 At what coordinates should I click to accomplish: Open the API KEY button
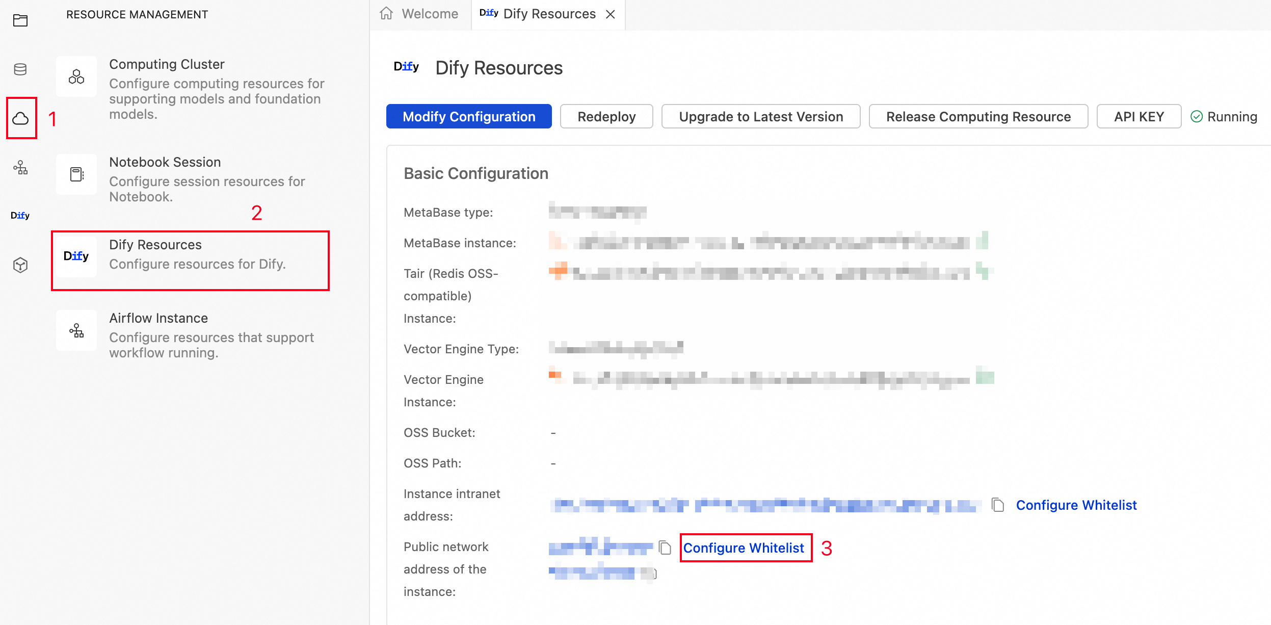(x=1138, y=117)
